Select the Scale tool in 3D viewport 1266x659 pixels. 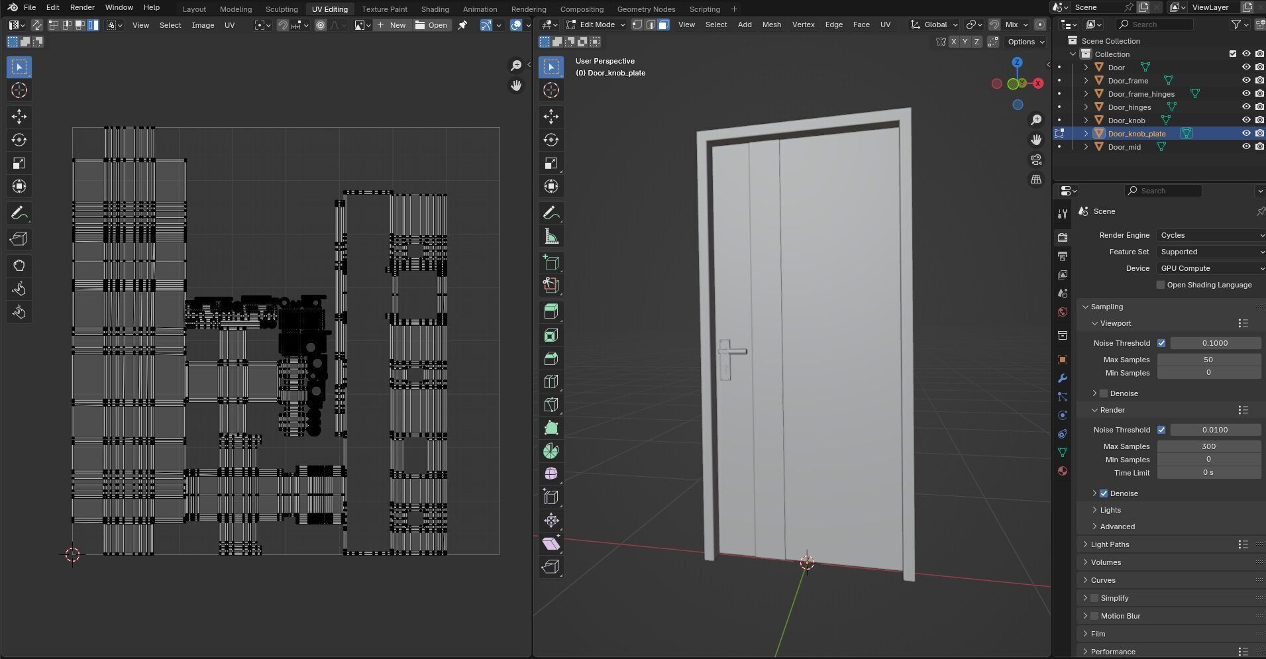[551, 163]
